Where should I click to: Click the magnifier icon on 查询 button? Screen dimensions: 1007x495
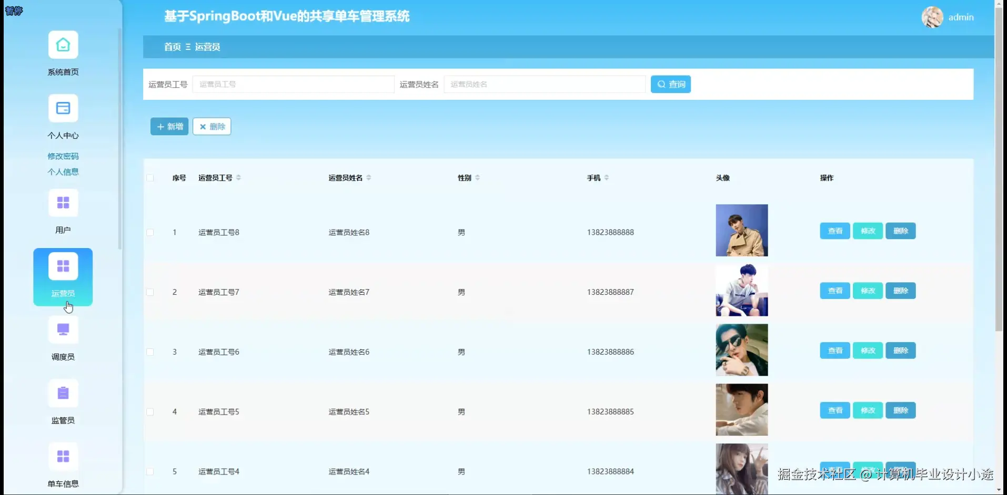point(662,84)
